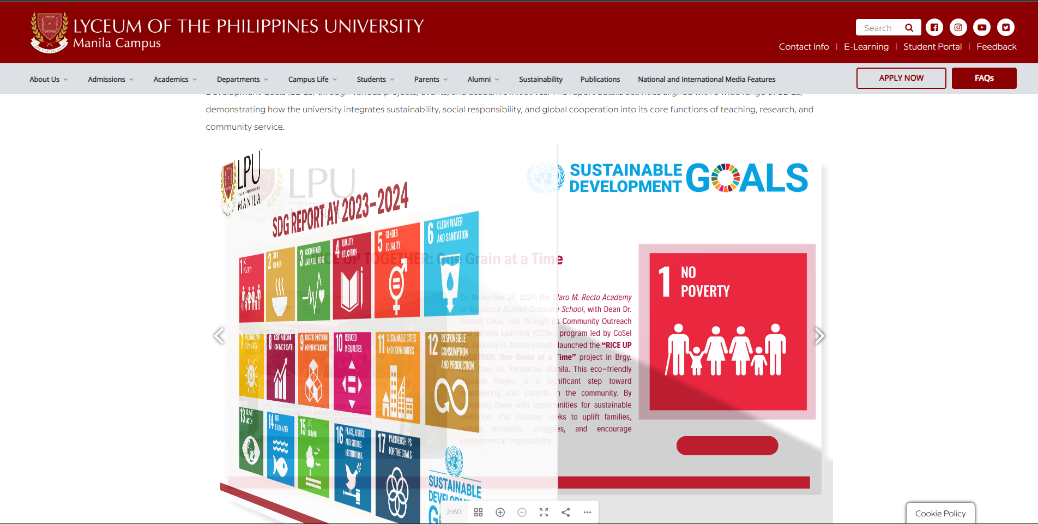Viewport: 1038px width, 524px height.
Task: Click the Lyceum of the Philippines University title
Action: [x=249, y=26]
